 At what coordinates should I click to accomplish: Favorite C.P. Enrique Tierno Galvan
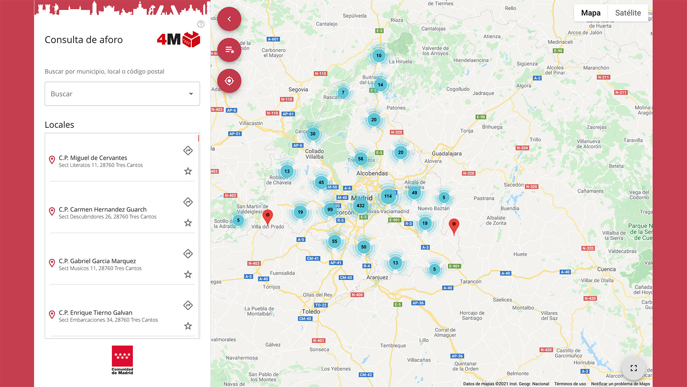(x=188, y=326)
